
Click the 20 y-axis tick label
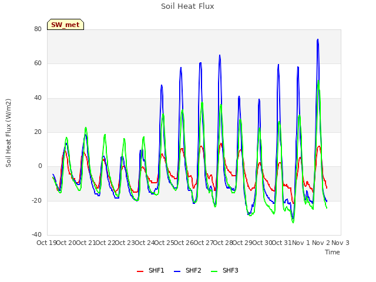(x=38, y=132)
